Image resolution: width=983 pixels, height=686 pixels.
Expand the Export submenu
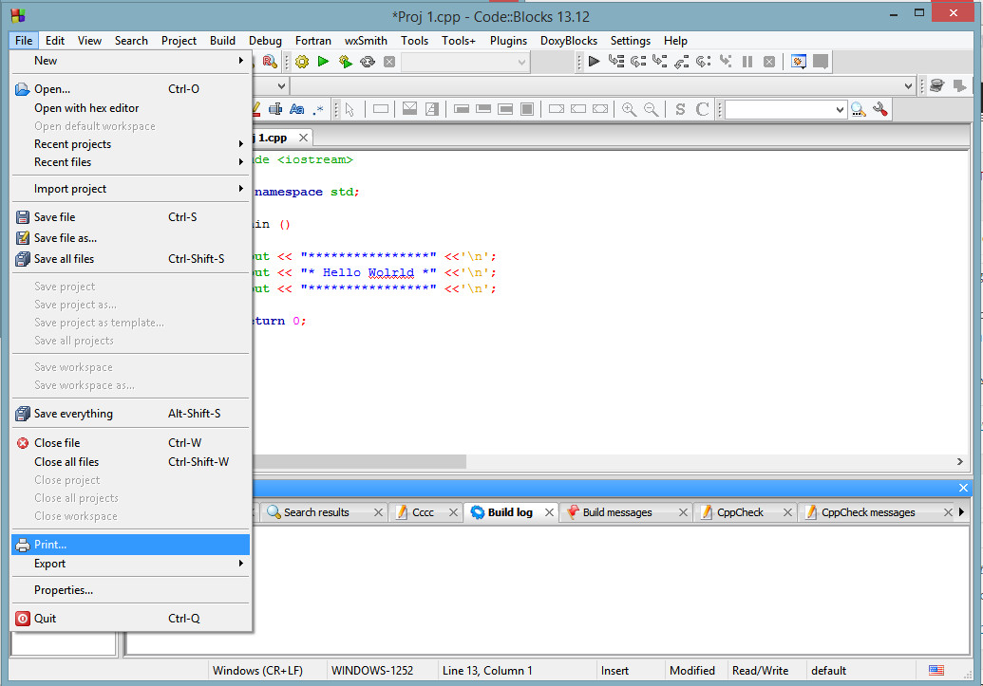coord(130,564)
